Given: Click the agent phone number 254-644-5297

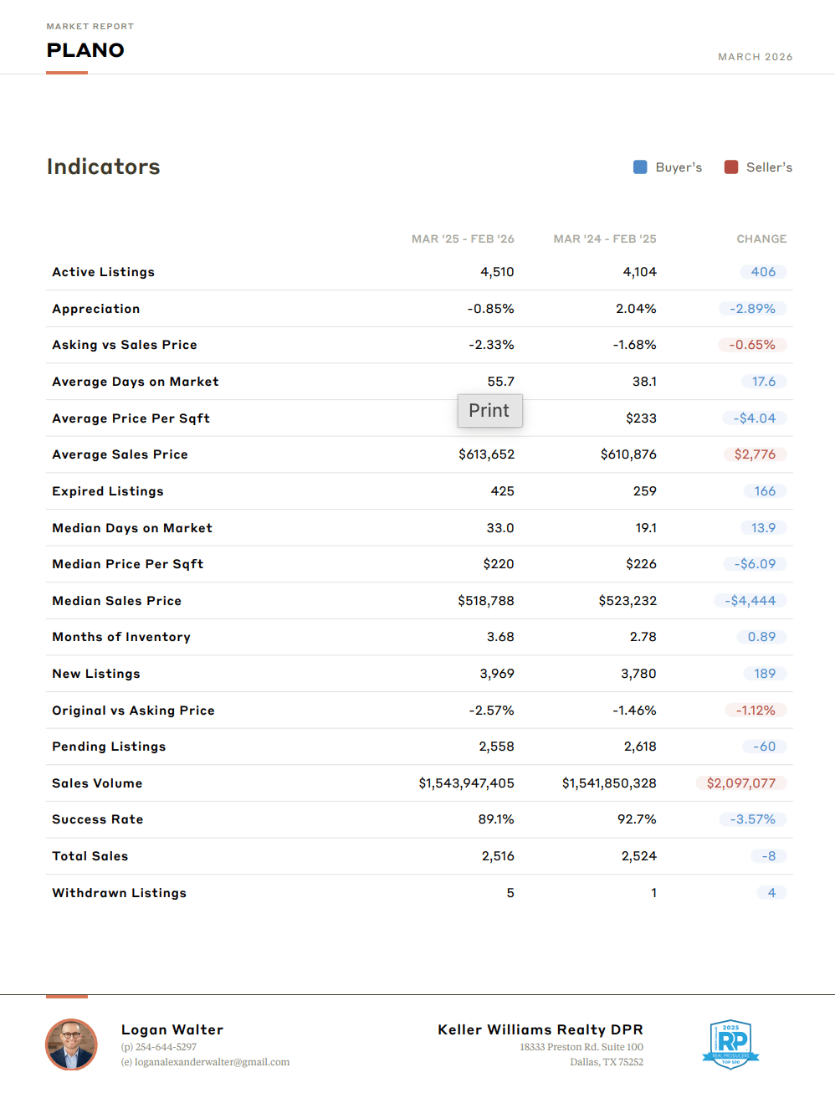Looking at the screenshot, I should click(166, 1047).
